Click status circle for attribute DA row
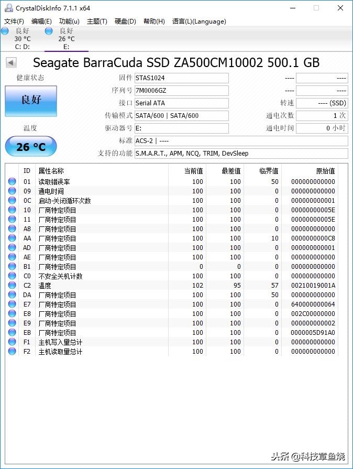353x469 pixels. coord(12,295)
